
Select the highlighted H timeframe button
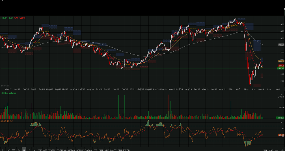tap(24, 150)
